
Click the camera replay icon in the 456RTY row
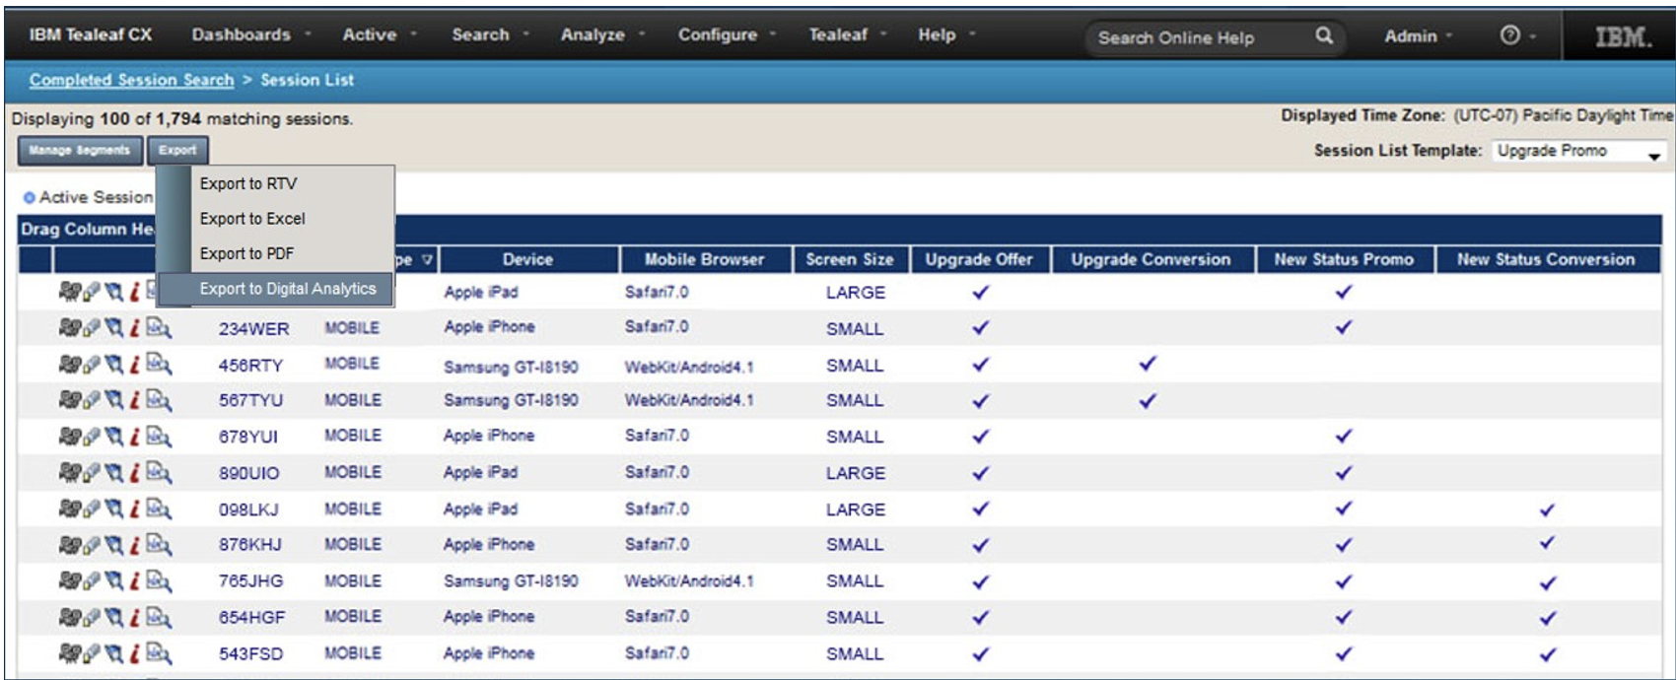[69, 364]
